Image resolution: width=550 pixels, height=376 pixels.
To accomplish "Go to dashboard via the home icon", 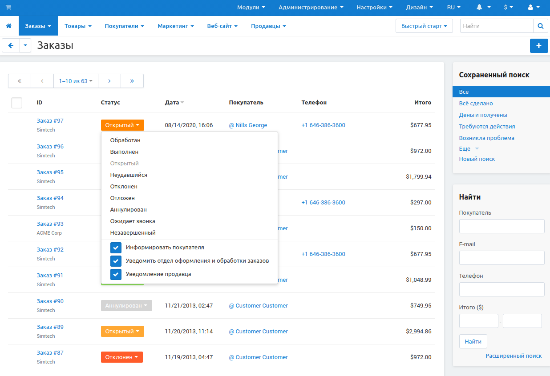I will [9, 26].
